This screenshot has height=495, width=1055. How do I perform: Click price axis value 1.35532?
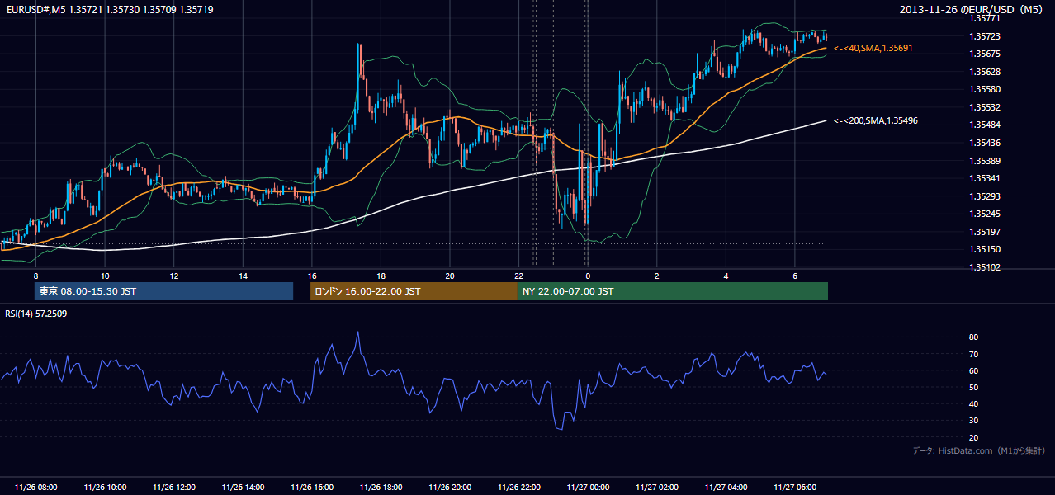(983, 107)
